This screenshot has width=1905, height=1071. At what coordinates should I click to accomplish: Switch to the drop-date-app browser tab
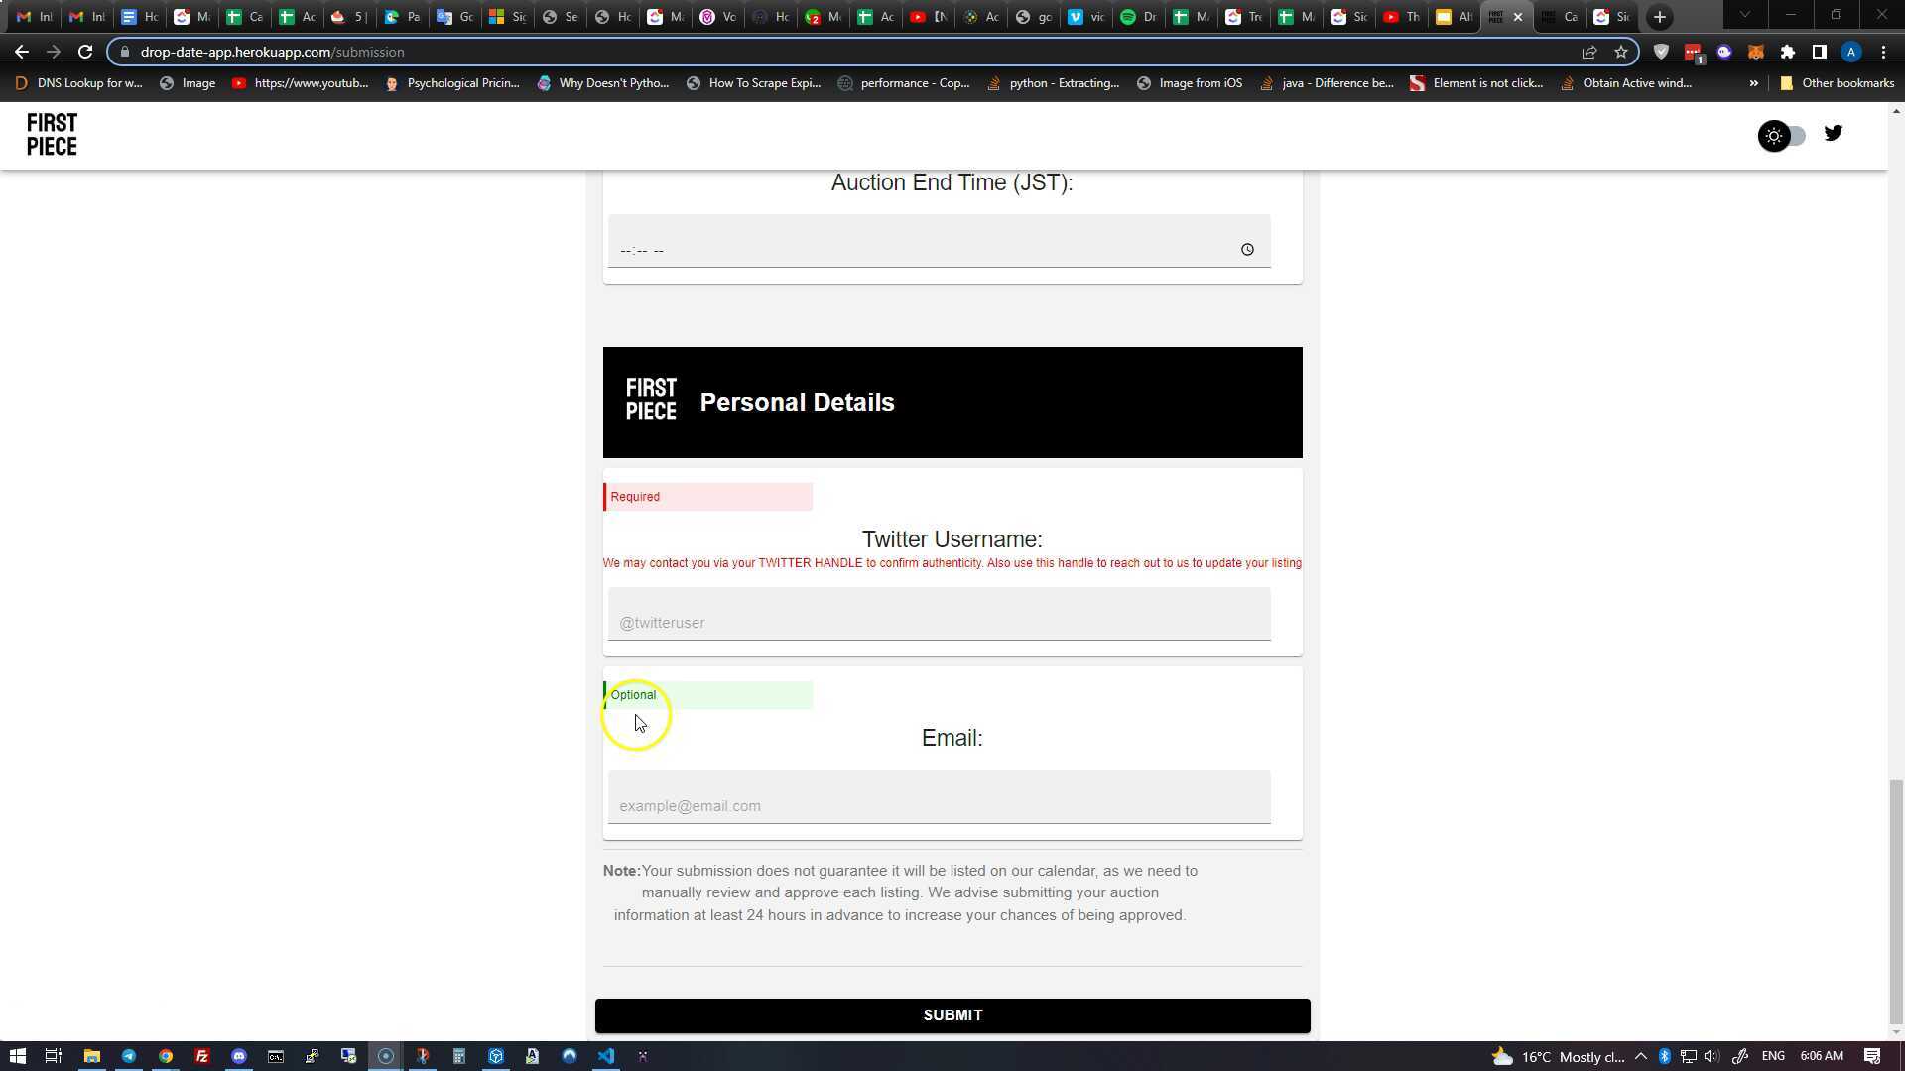pos(1498,16)
